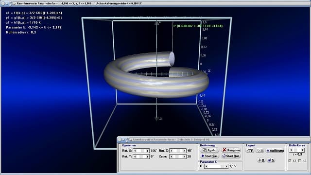Click the Ausbl. hide button
311x175 pixels.
point(209,150)
